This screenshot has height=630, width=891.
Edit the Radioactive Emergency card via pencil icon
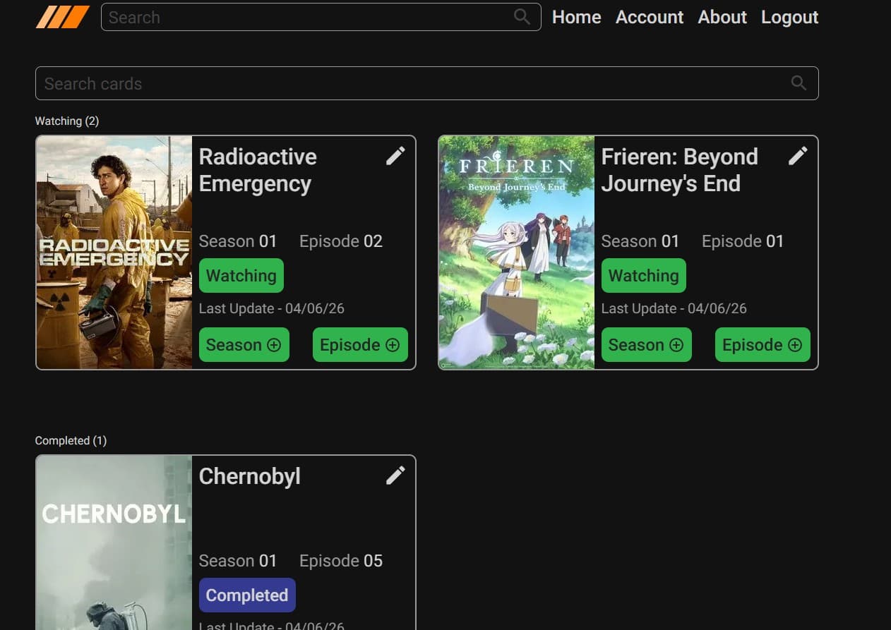click(395, 156)
